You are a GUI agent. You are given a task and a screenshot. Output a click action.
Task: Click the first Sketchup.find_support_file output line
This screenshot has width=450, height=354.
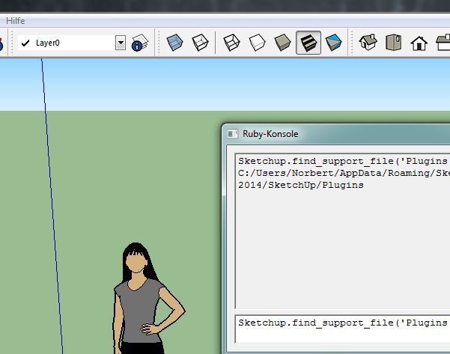tap(342, 161)
